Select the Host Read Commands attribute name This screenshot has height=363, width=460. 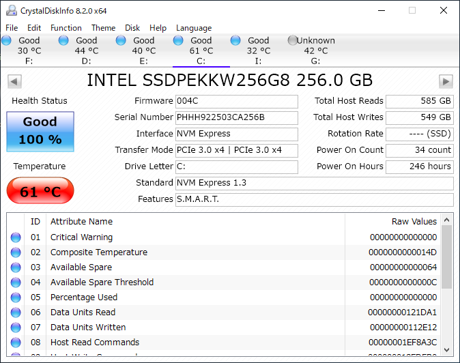(x=95, y=342)
